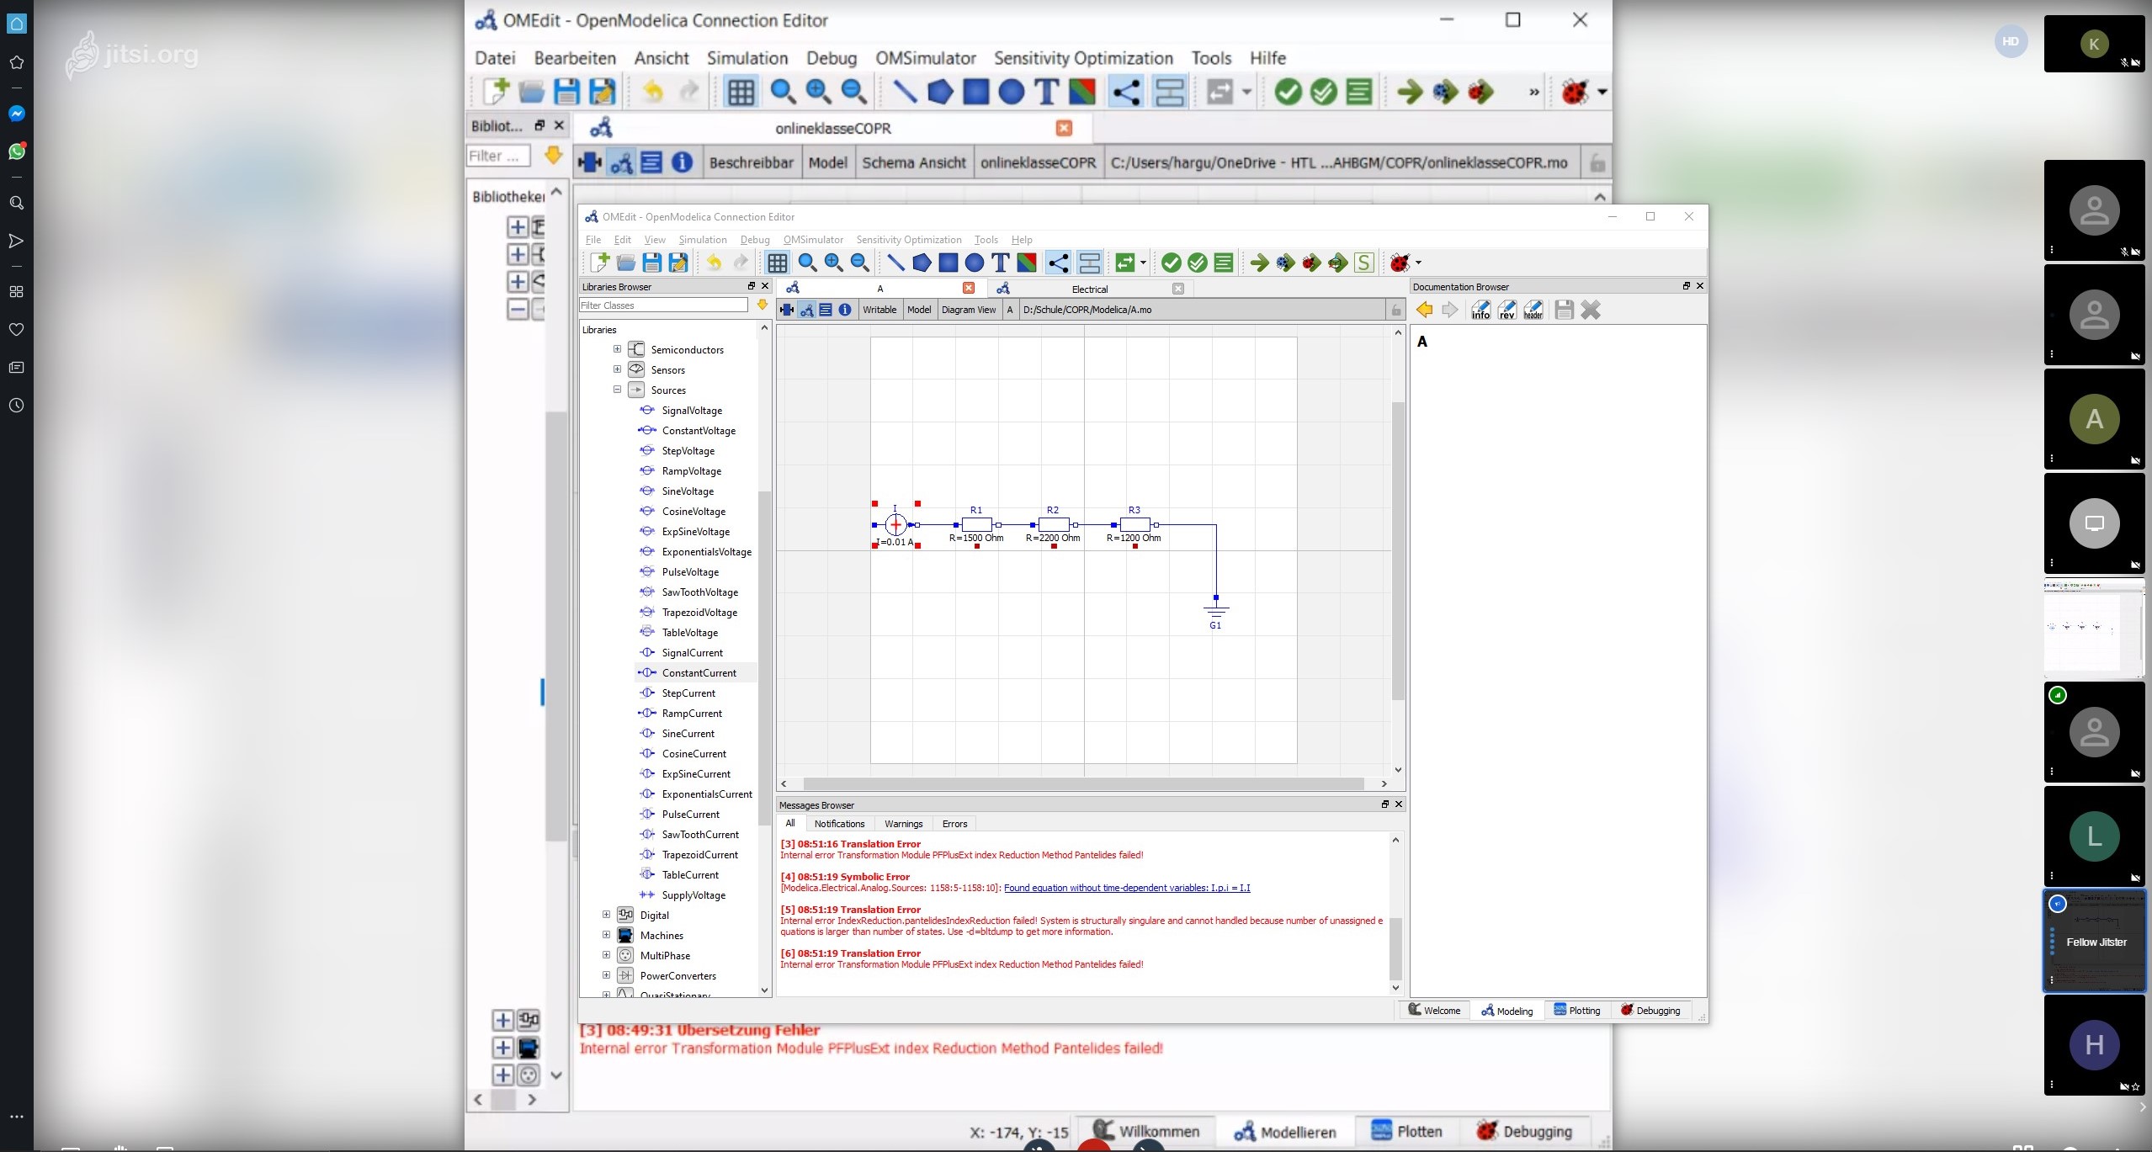Viewport: 2152px width, 1152px height.
Task: Expand the Sensors library node
Action: pyautogui.click(x=617, y=369)
